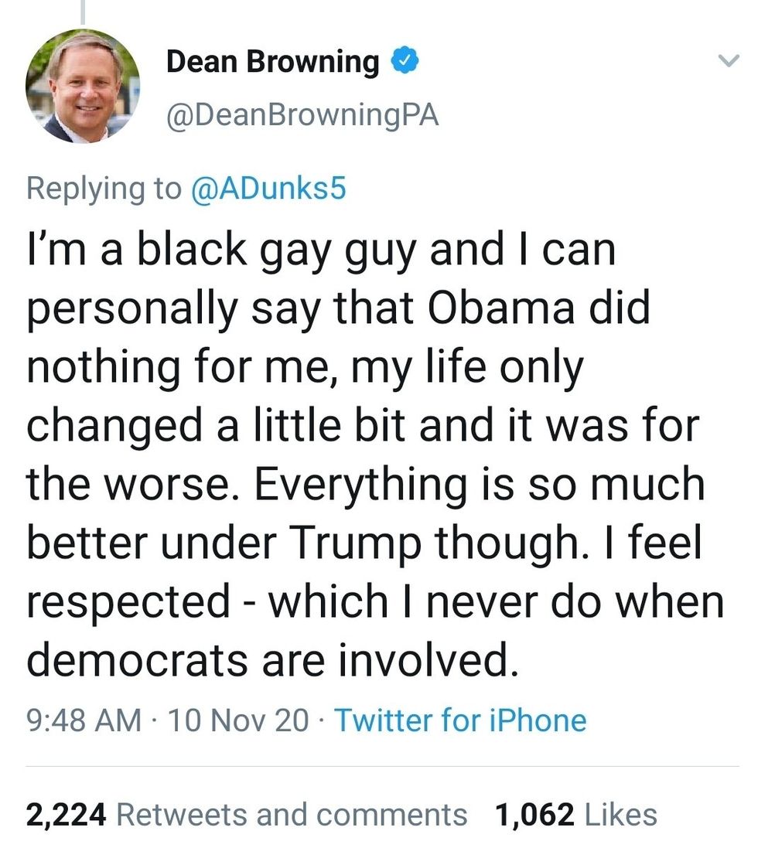Viewport: 758px width, 848px height.
Task: Open the Twitter for iPhone source link
Action: click(x=460, y=720)
